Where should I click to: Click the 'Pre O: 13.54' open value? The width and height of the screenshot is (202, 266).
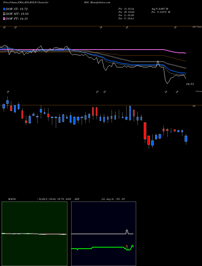pos(126,9)
